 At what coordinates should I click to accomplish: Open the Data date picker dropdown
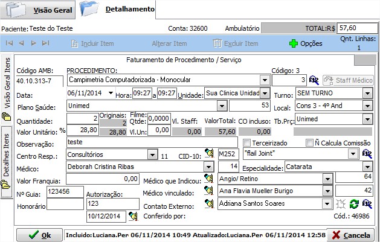point(110,94)
